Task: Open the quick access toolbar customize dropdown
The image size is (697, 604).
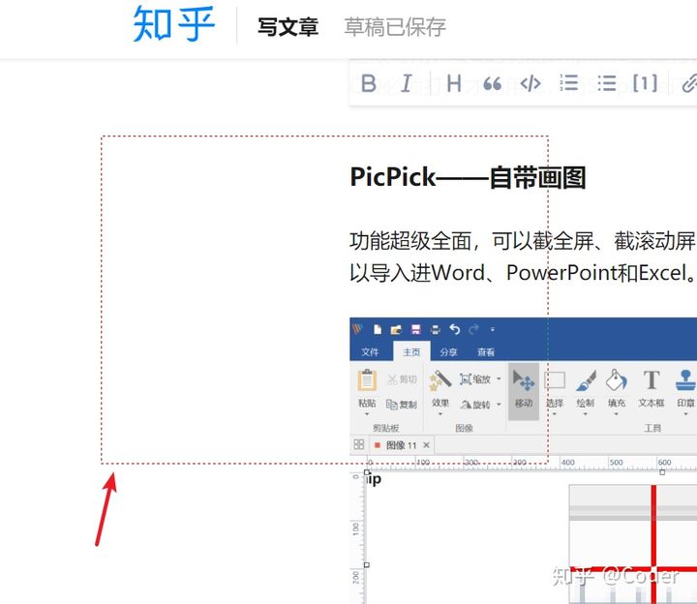Action: pyautogui.click(x=492, y=330)
